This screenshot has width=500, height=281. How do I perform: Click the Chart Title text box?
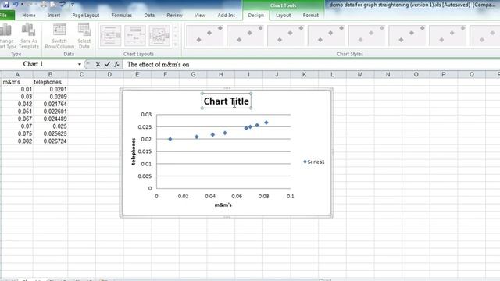[227, 101]
